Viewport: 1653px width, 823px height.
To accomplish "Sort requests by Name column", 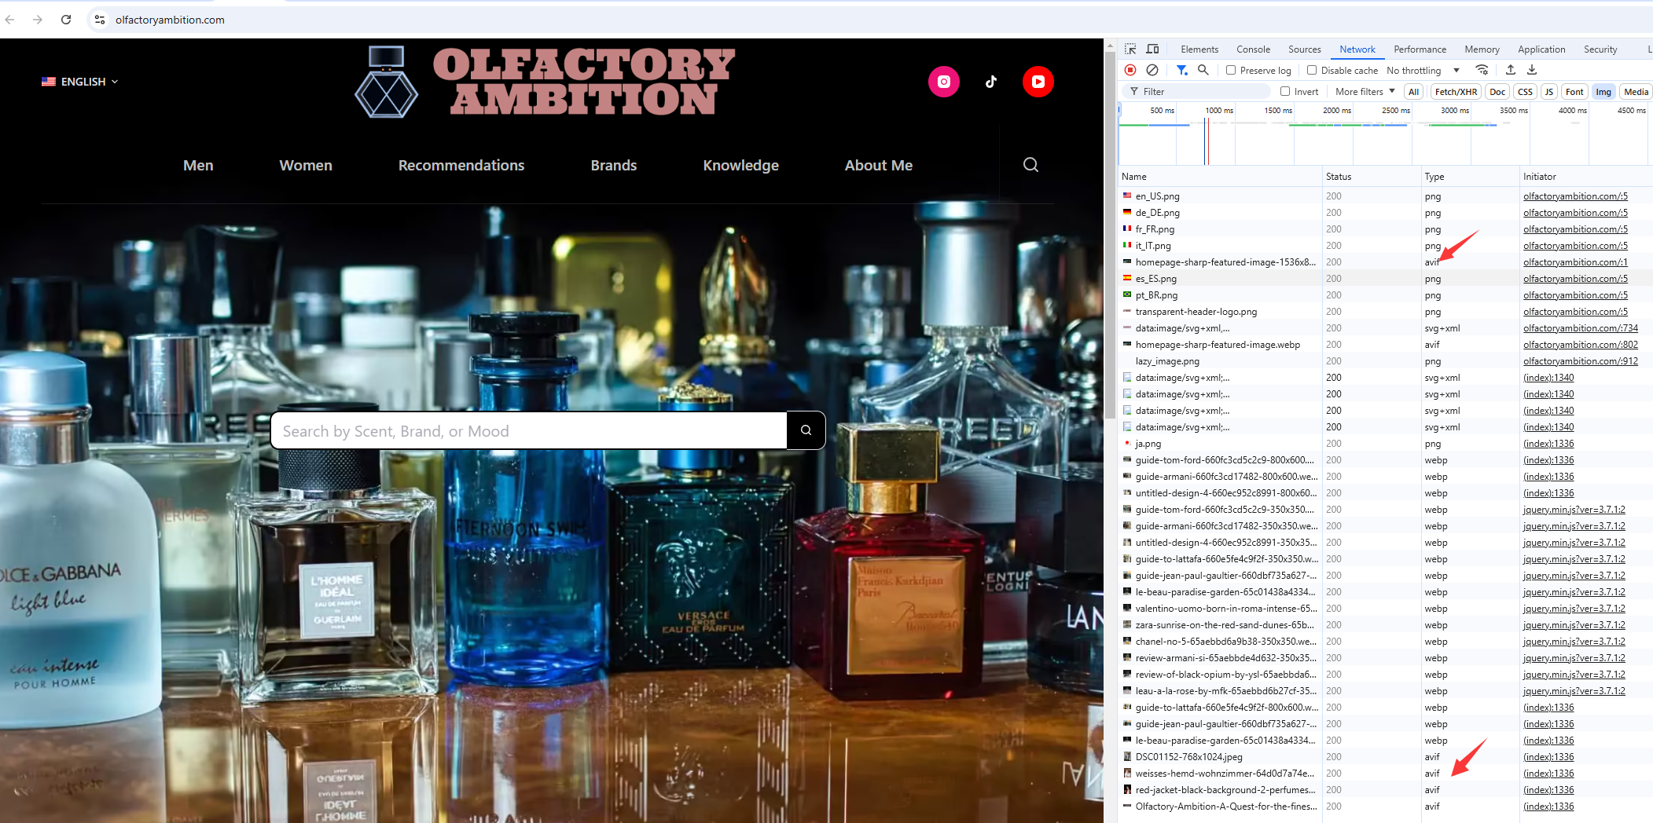I will 1220,177.
